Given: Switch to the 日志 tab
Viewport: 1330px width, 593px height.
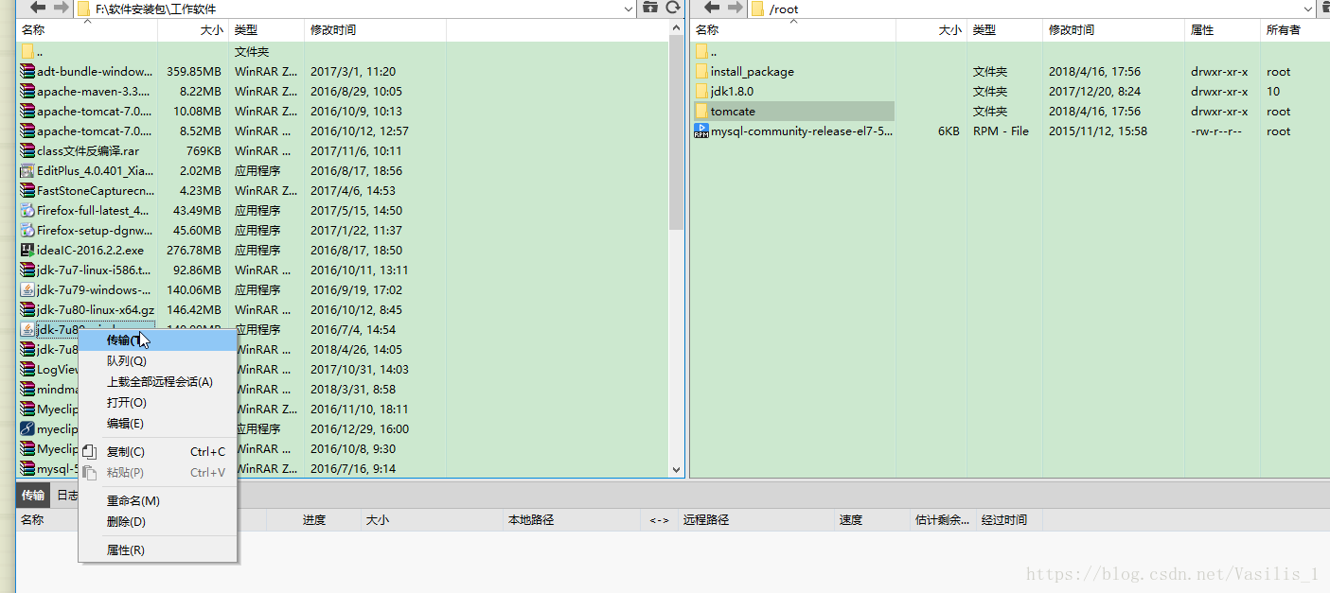Looking at the screenshot, I should click(67, 495).
